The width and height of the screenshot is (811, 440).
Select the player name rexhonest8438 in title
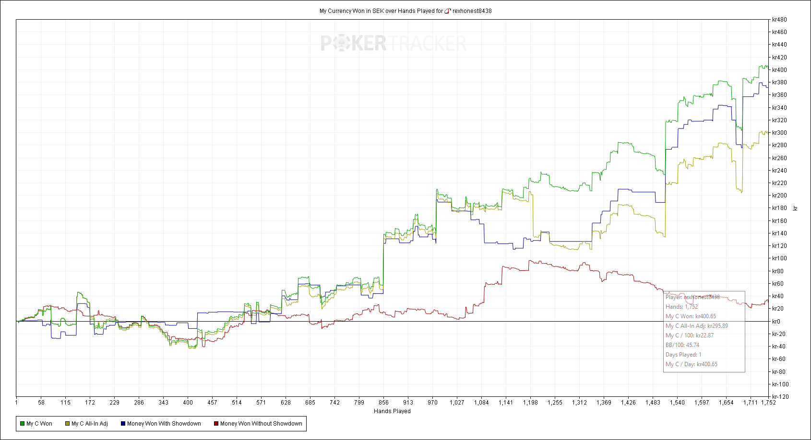(x=472, y=11)
